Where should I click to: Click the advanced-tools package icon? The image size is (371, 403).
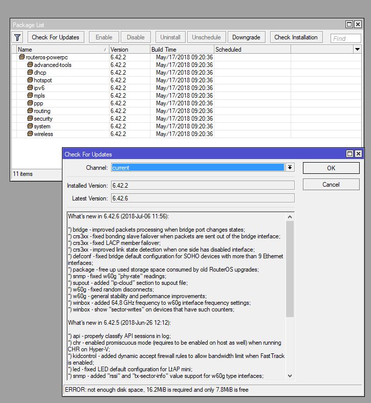tap(30, 64)
